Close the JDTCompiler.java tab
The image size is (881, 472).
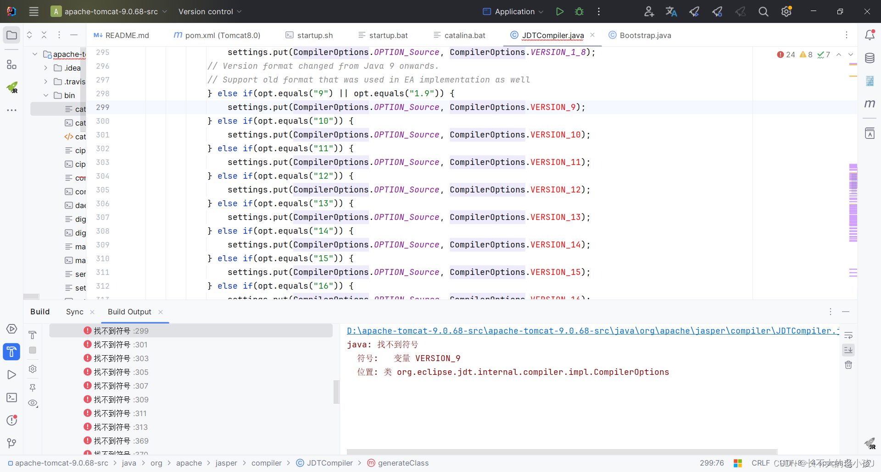[592, 35]
